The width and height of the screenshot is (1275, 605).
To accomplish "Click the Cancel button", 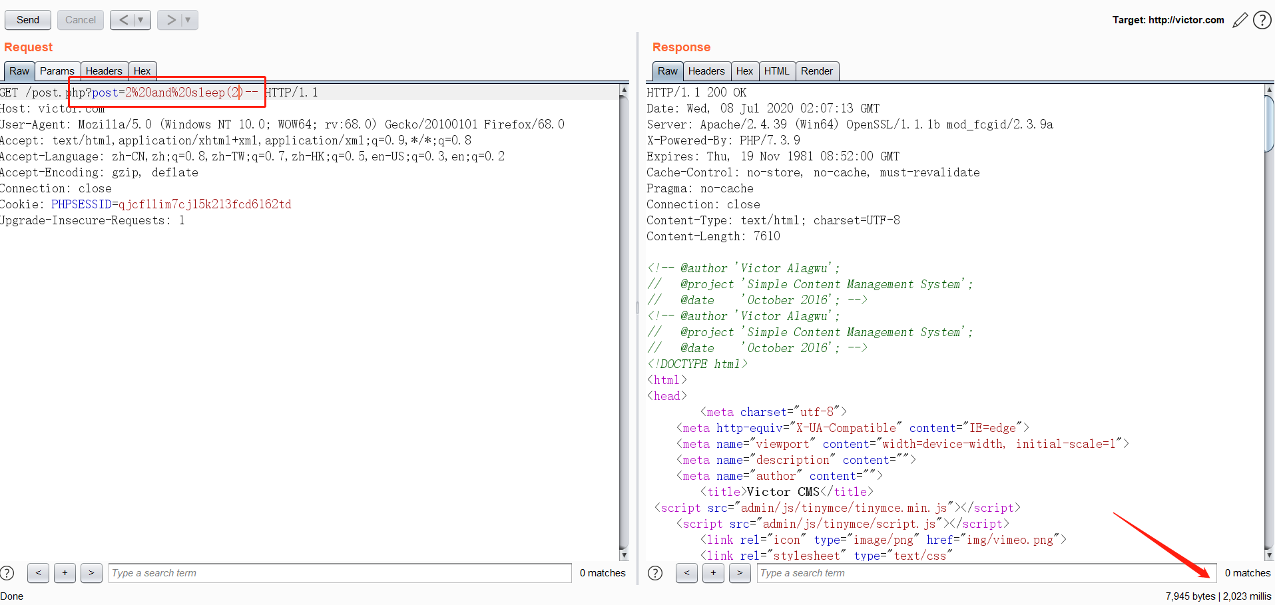I will pyautogui.click(x=81, y=20).
